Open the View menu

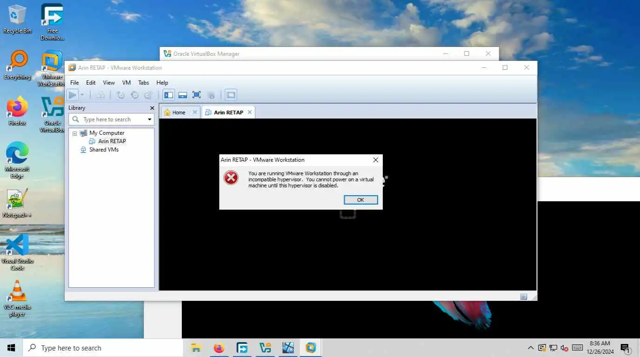(109, 82)
